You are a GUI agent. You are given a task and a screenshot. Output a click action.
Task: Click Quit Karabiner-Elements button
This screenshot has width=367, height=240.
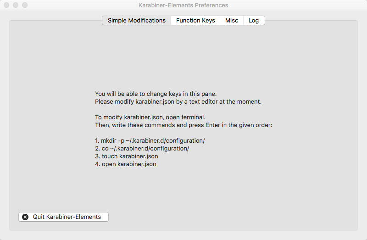click(63, 217)
